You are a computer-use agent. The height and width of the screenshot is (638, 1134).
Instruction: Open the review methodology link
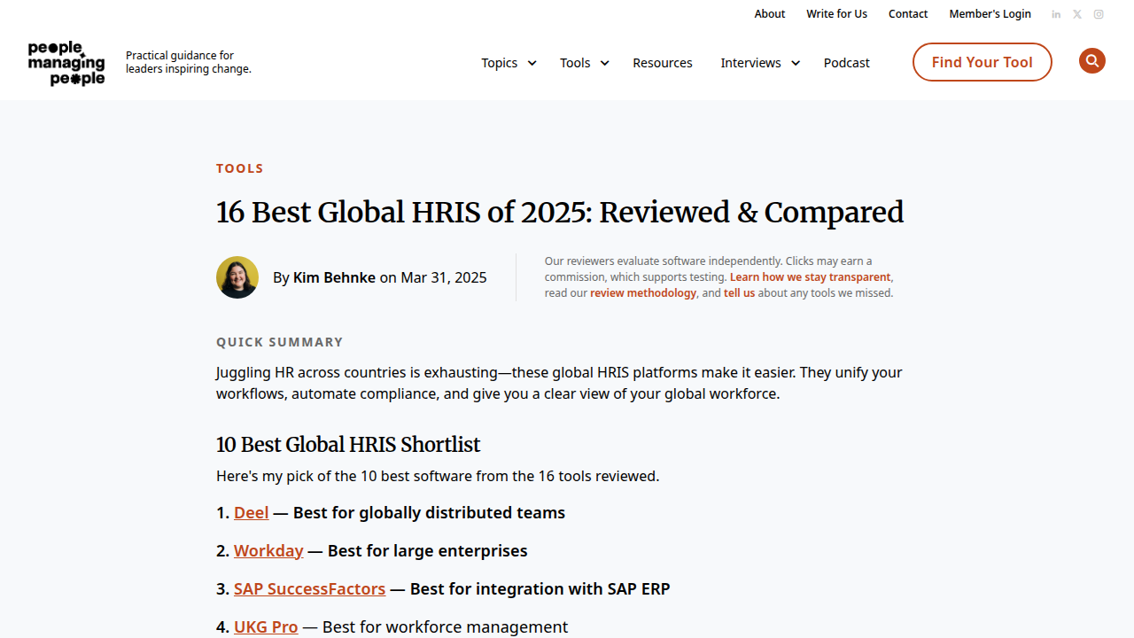pos(643,293)
